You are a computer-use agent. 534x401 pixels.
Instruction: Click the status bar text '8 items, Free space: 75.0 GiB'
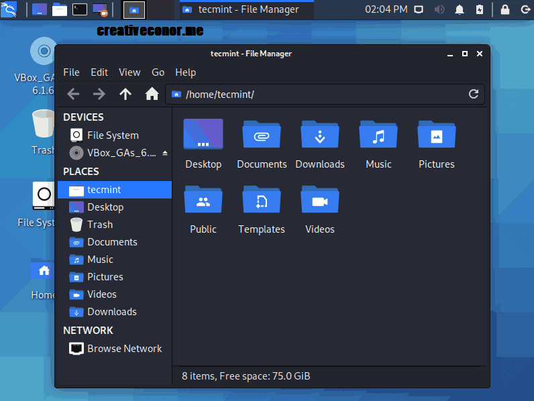point(246,376)
